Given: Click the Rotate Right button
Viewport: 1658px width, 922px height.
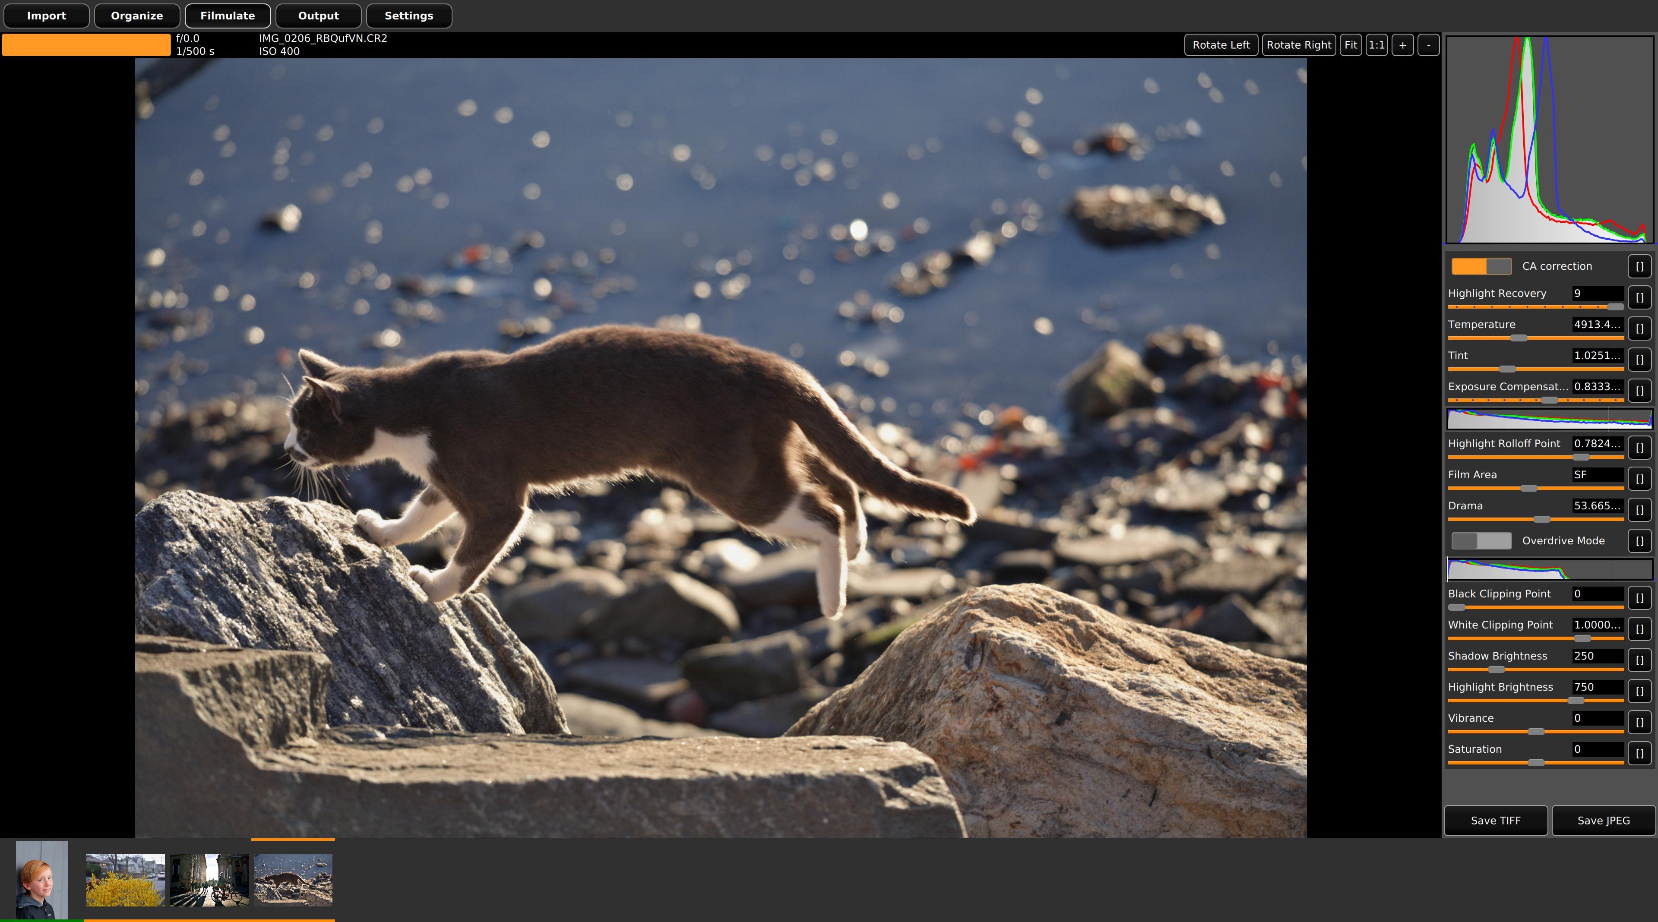Looking at the screenshot, I should pos(1299,45).
